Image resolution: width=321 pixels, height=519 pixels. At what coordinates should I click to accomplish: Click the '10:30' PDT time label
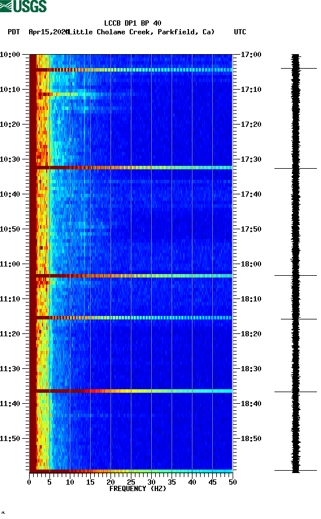point(10,159)
